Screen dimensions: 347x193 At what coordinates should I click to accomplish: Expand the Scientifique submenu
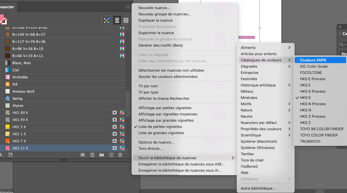click(266, 135)
